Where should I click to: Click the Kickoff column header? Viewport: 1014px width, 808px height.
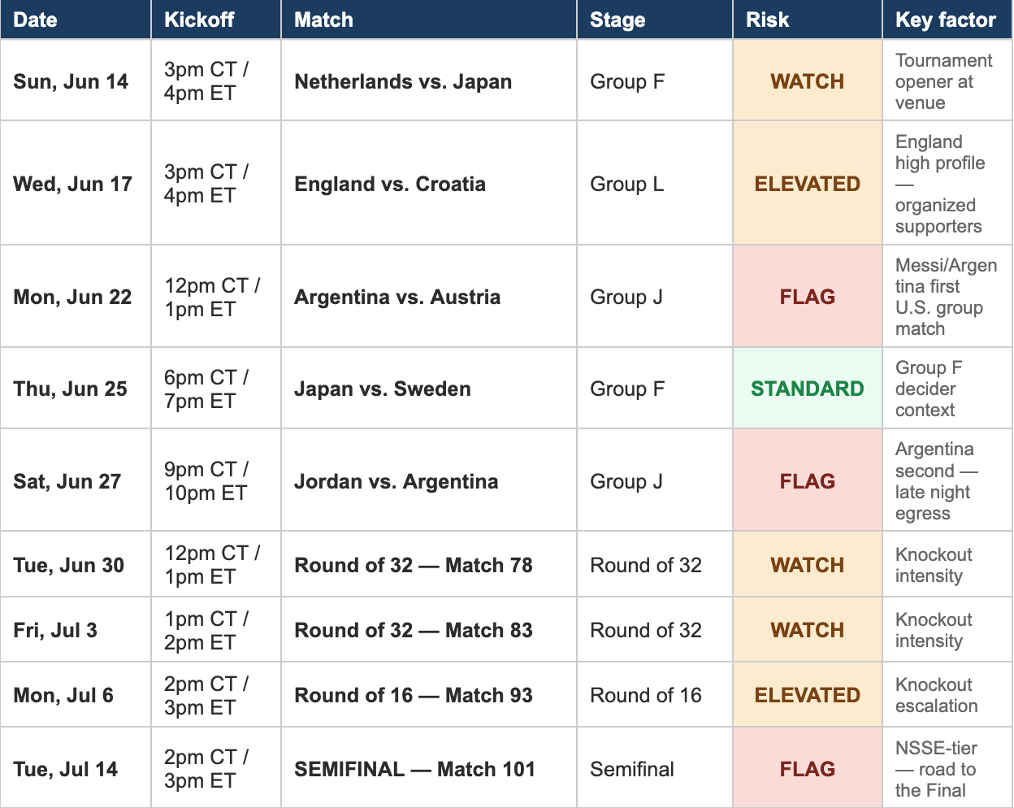click(x=216, y=20)
